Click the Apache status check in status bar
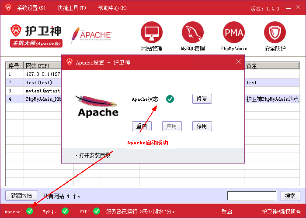Image resolution: width=306 pixels, height=218 pixels. pos(30,211)
